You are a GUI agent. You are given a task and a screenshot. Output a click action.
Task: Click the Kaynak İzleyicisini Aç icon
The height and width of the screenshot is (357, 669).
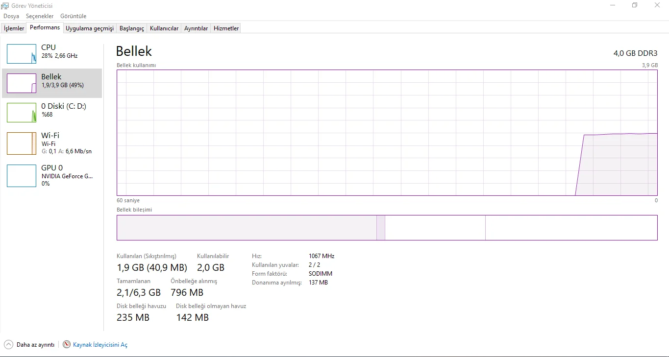click(x=66, y=344)
